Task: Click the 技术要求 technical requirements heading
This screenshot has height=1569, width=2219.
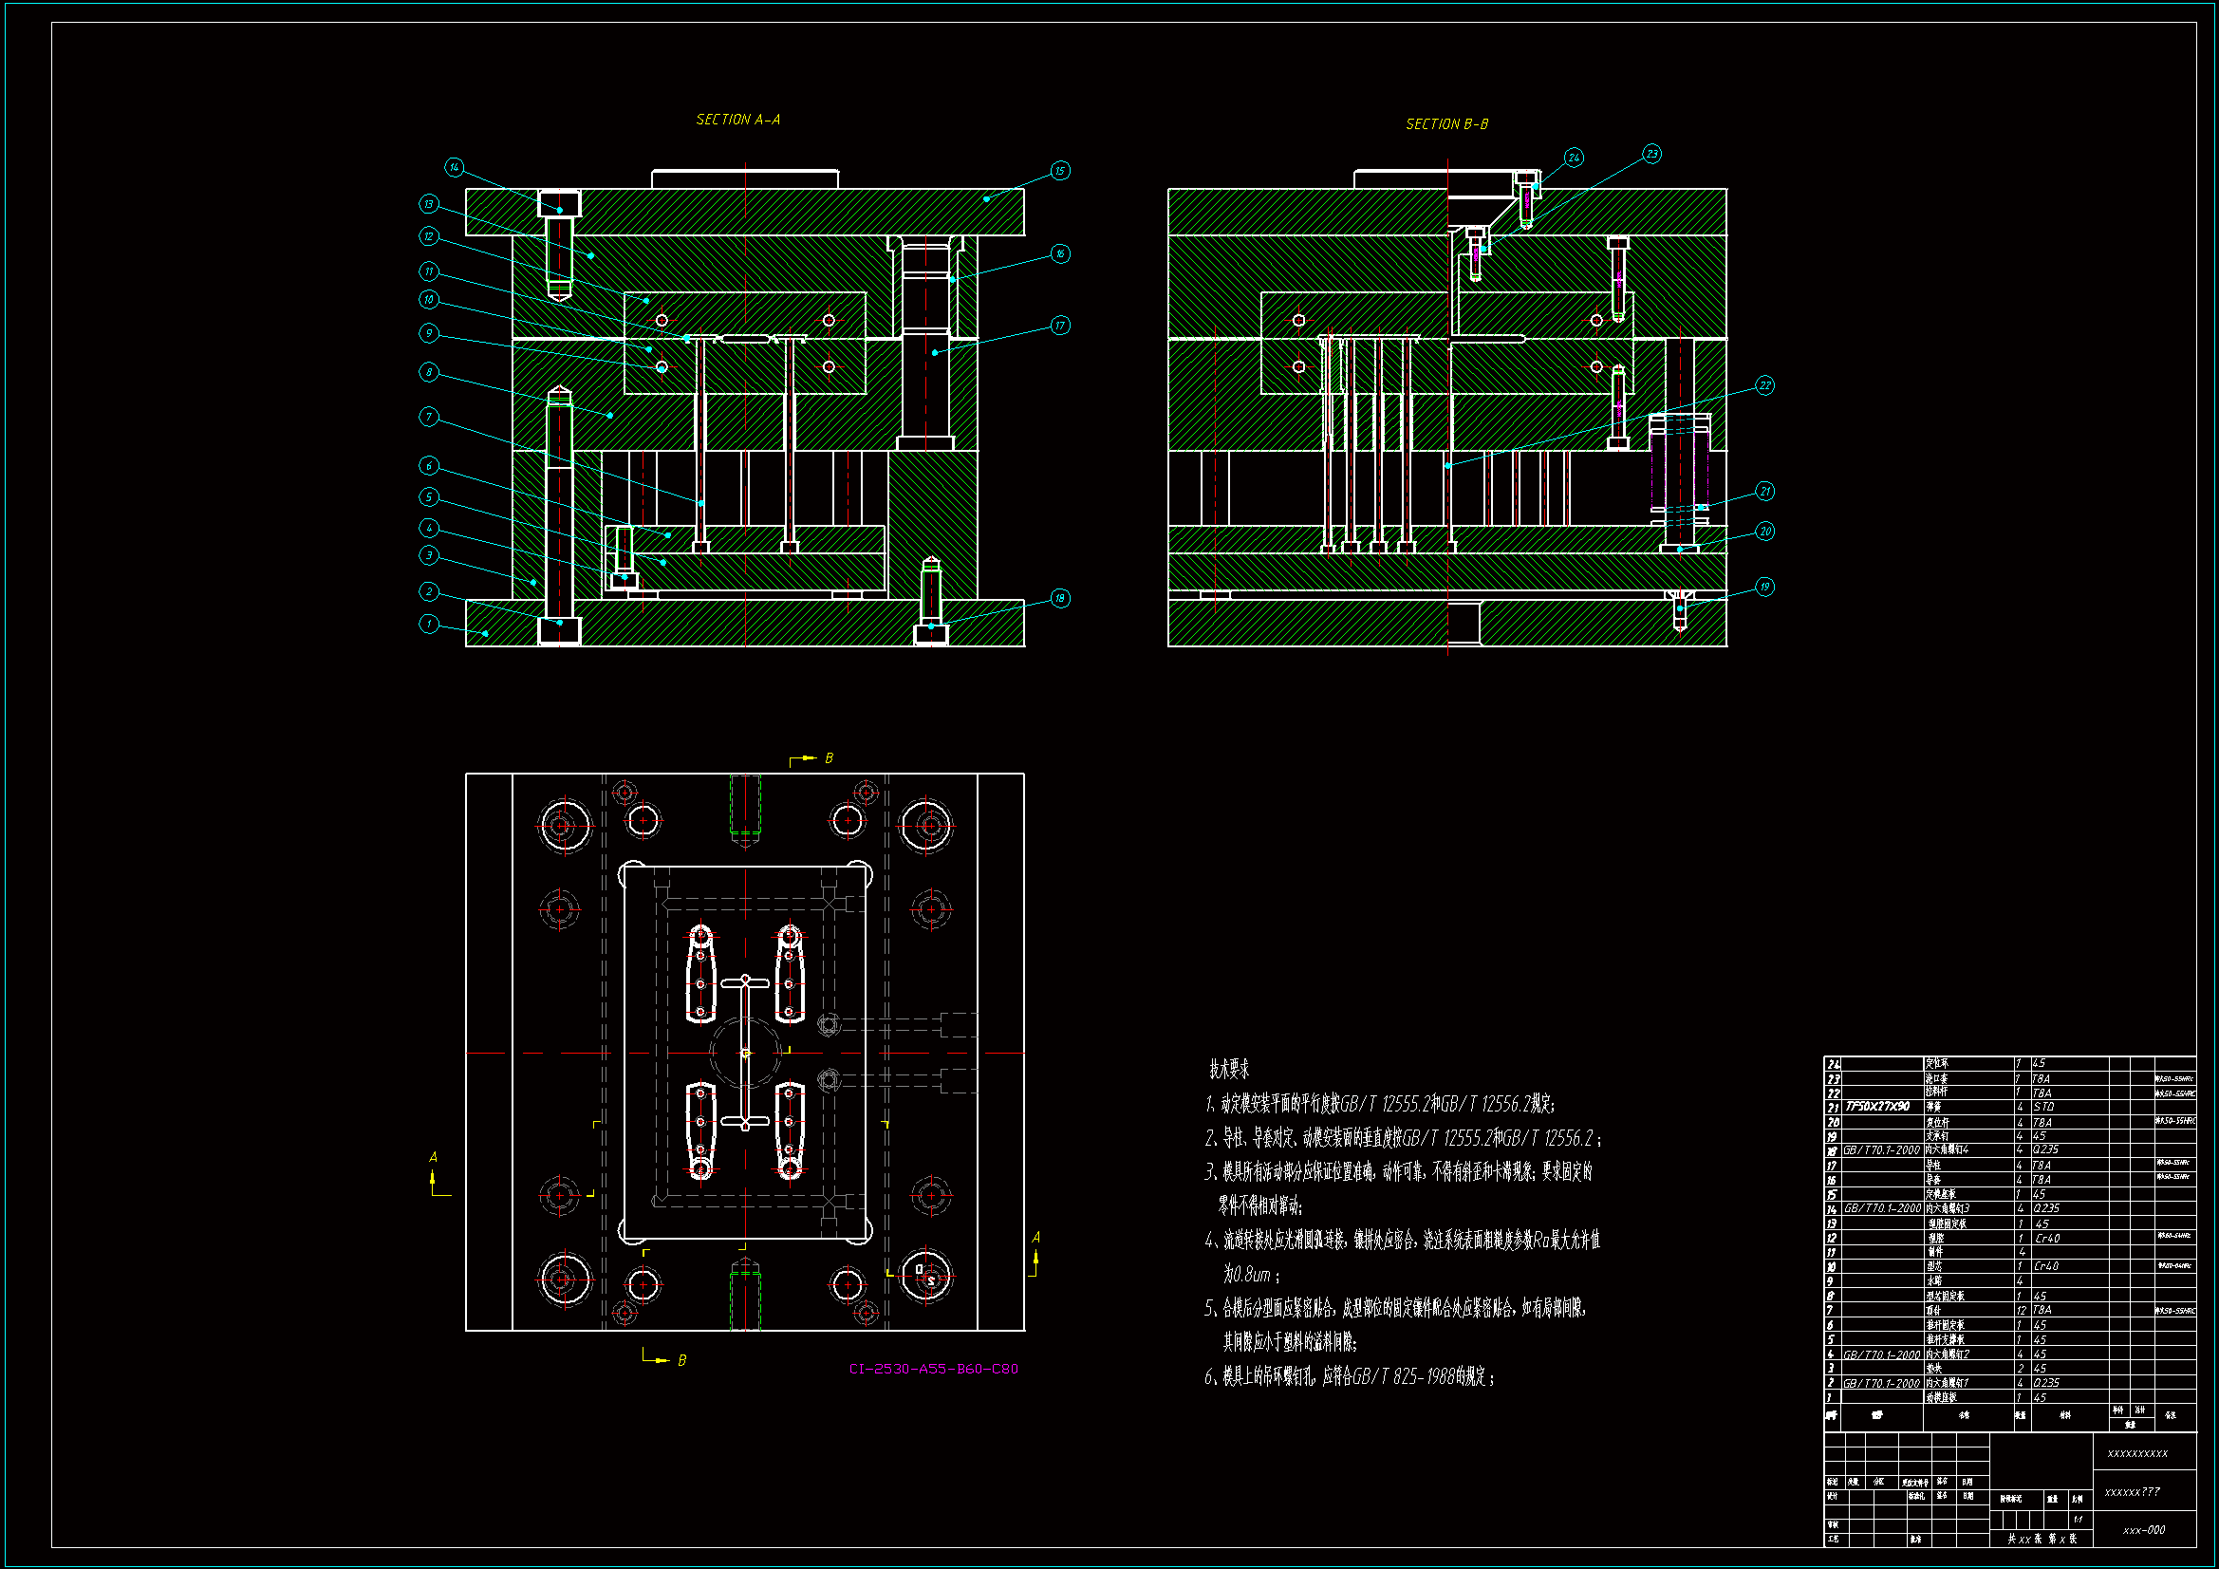Action: 1228,1069
